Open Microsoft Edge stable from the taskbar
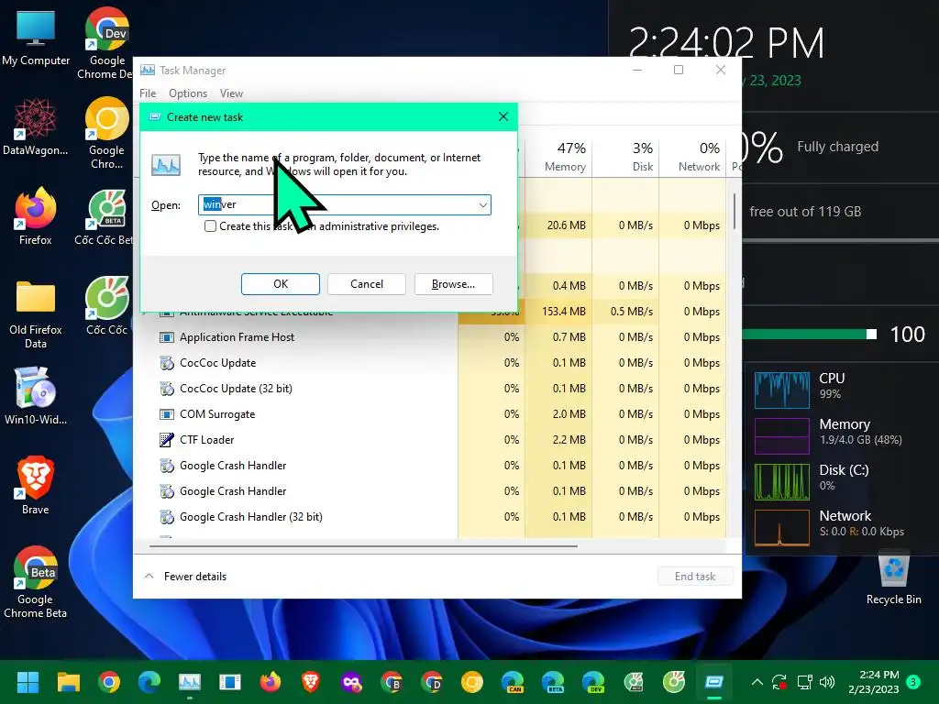The image size is (939, 704). coord(149,682)
